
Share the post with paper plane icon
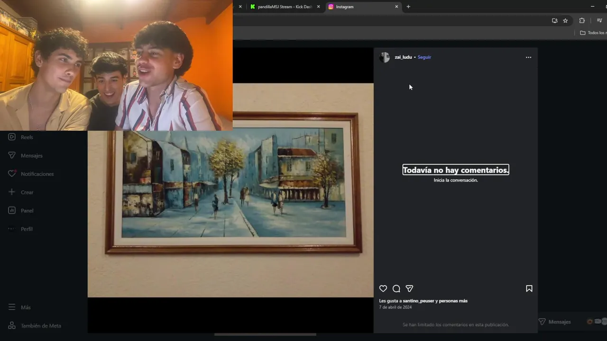[410, 288]
